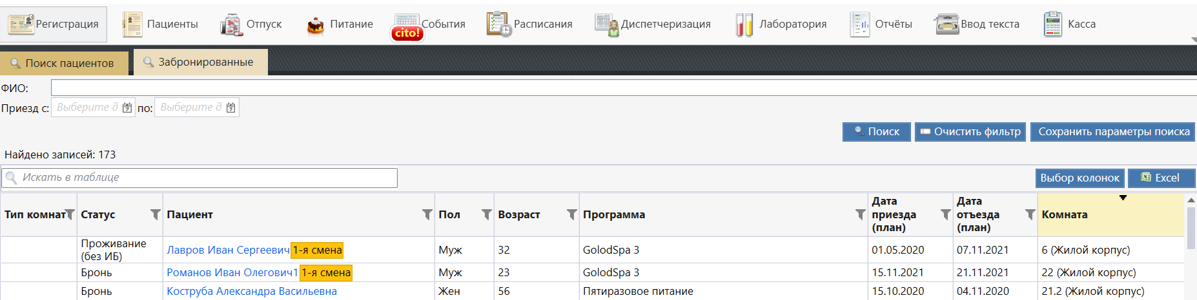Open calendar picker for Приезд с date
The image size is (1197, 300).
tap(127, 108)
